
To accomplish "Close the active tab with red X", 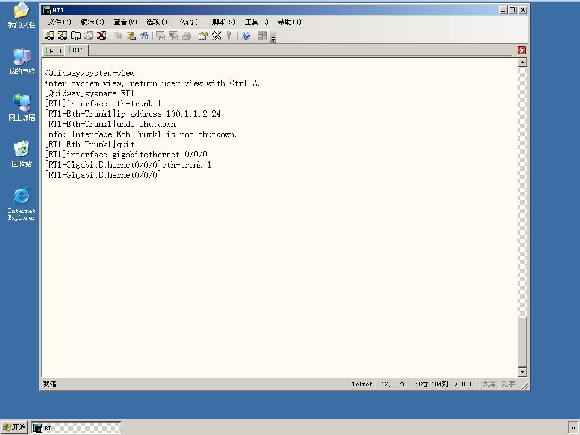I will 522,50.
